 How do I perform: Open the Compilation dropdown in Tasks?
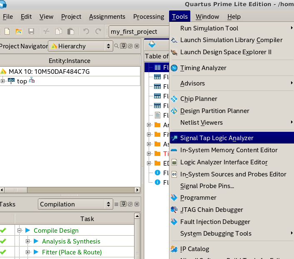point(75,204)
